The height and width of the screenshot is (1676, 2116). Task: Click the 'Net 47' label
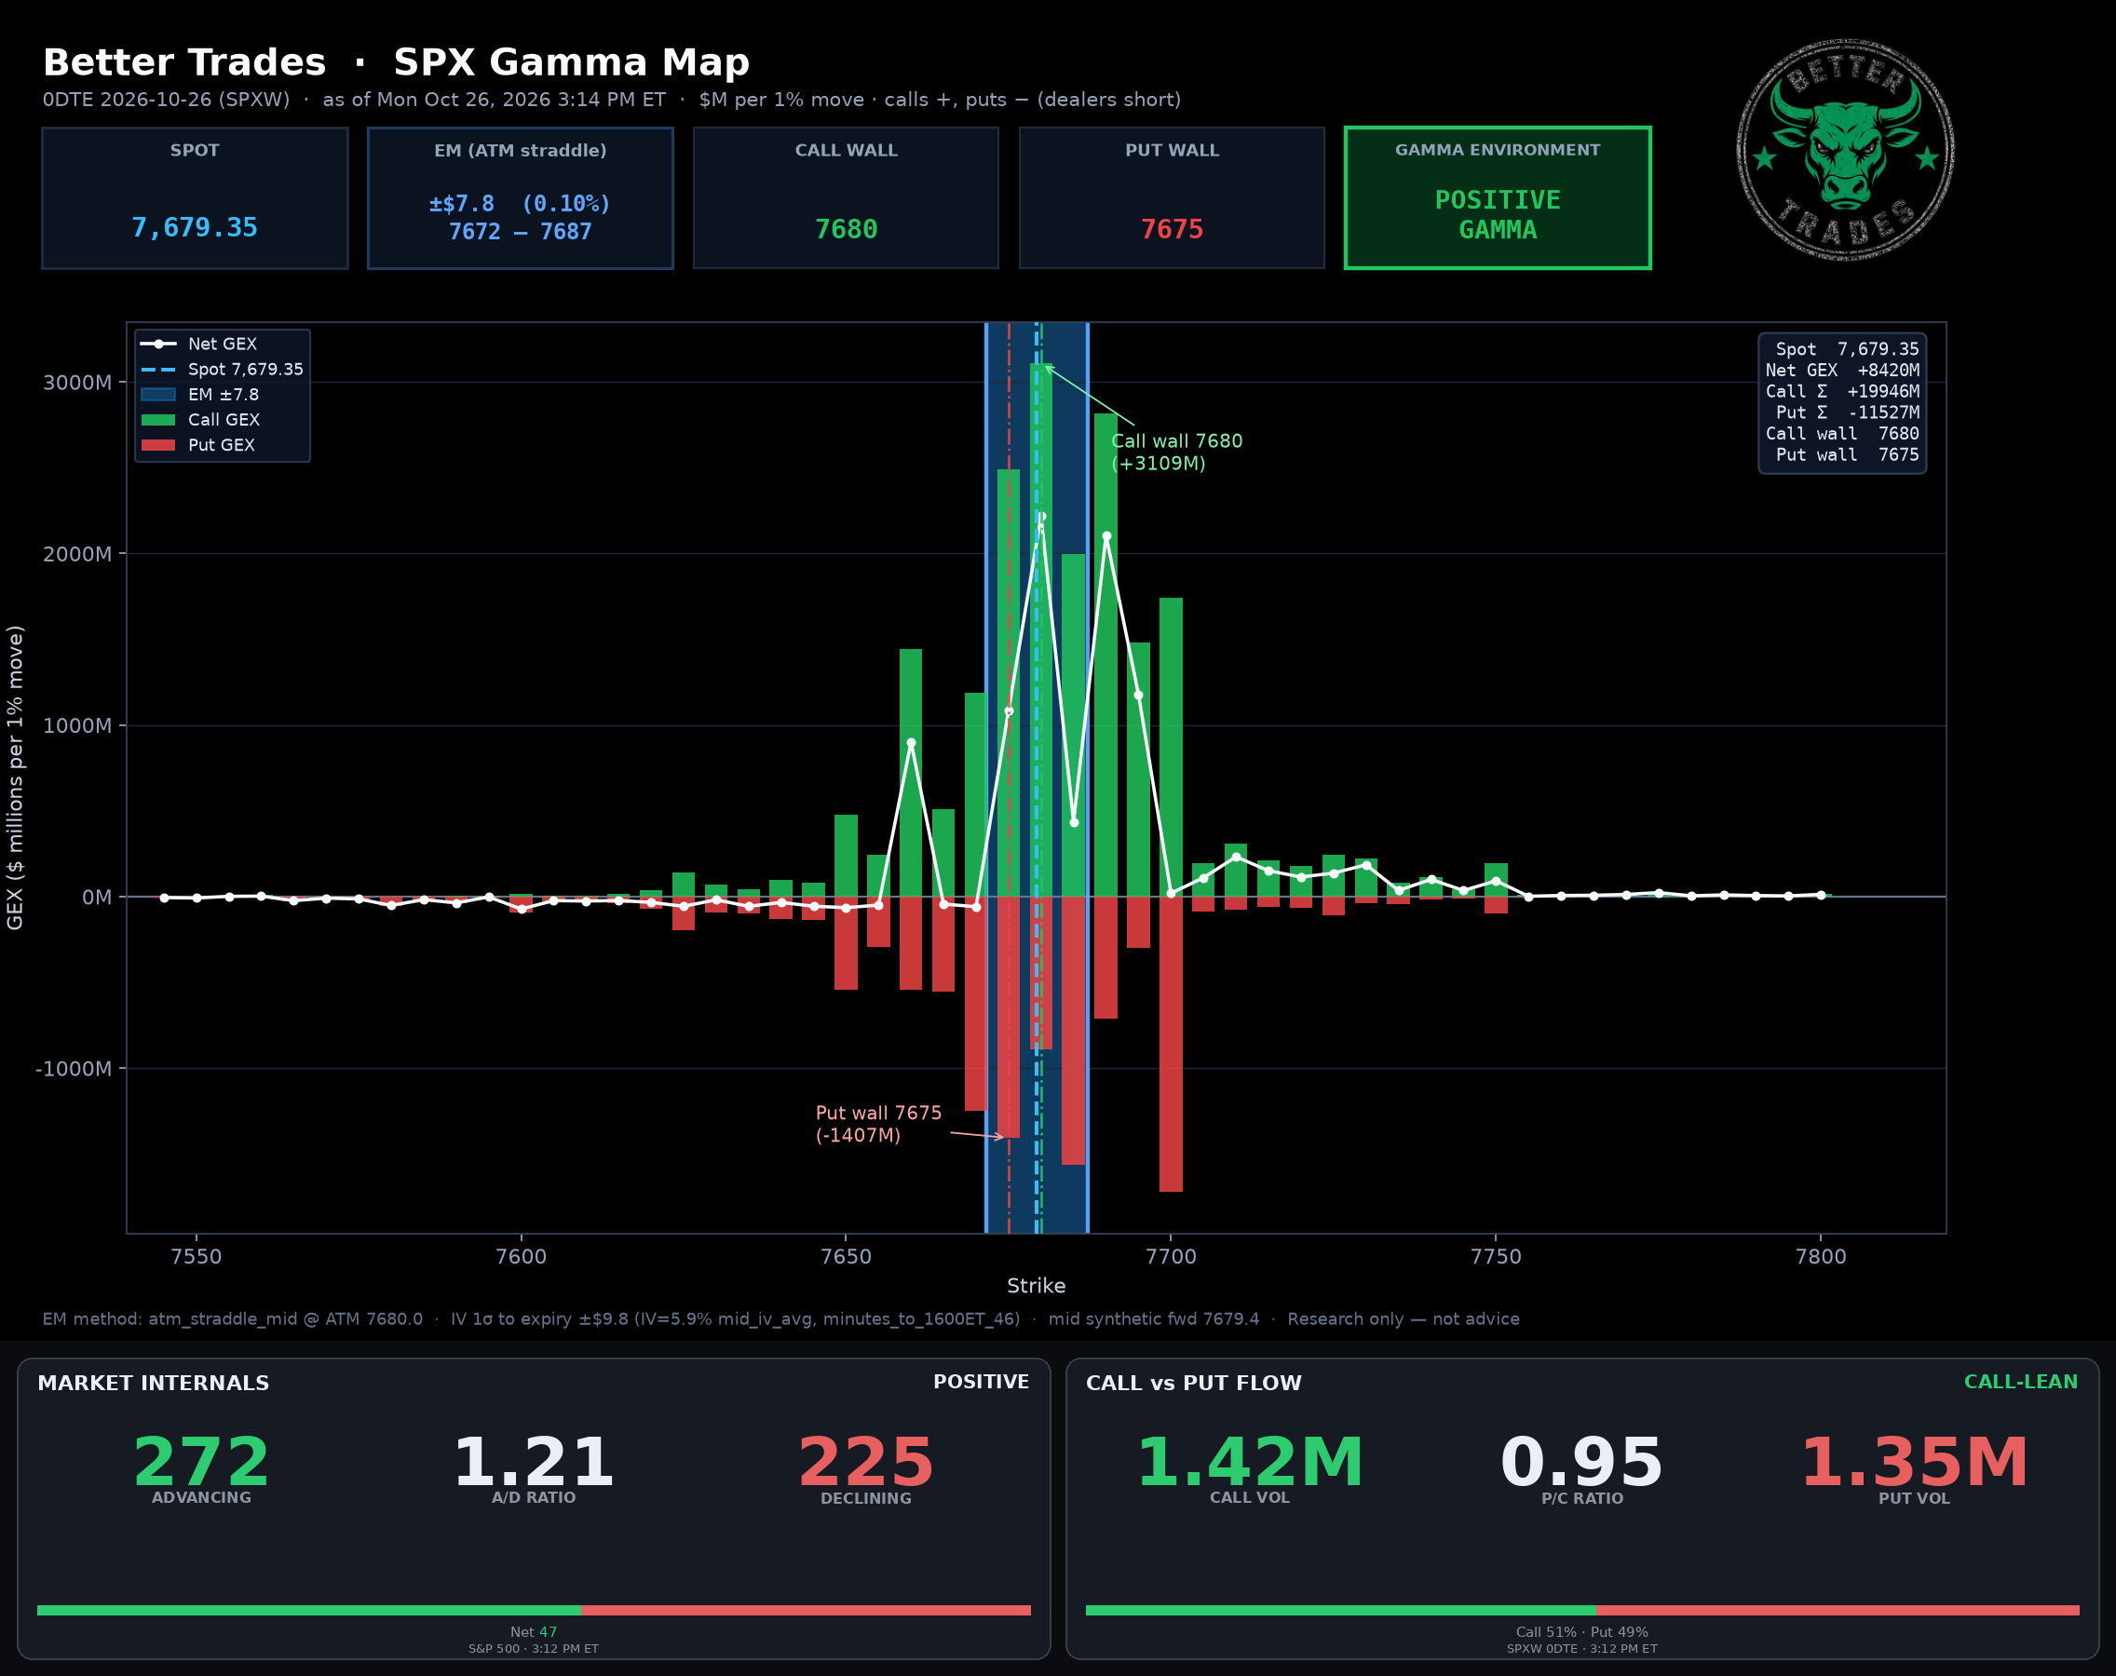coord(534,1632)
